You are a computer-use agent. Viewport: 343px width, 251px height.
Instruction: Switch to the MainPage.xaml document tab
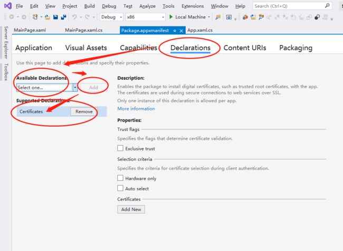click(x=30, y=30)
